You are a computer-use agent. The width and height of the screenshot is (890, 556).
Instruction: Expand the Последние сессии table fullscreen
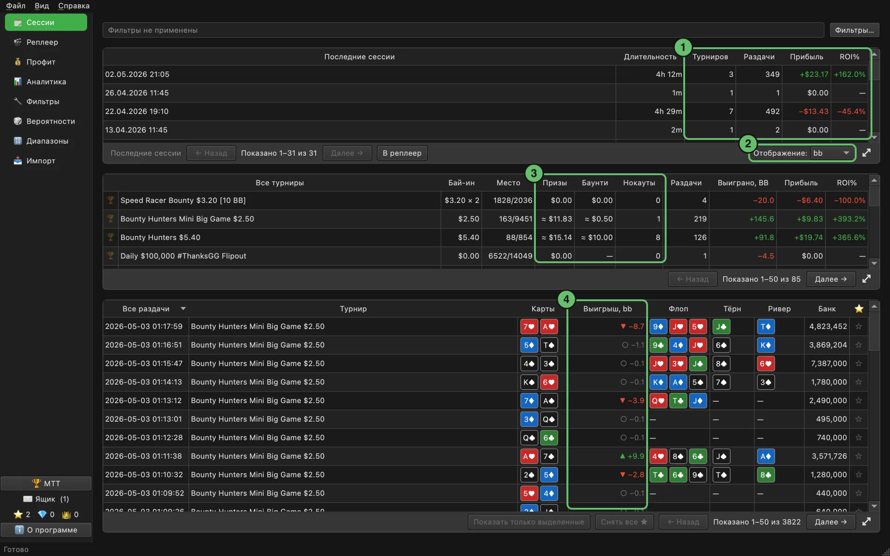click(x=866, y=153)
